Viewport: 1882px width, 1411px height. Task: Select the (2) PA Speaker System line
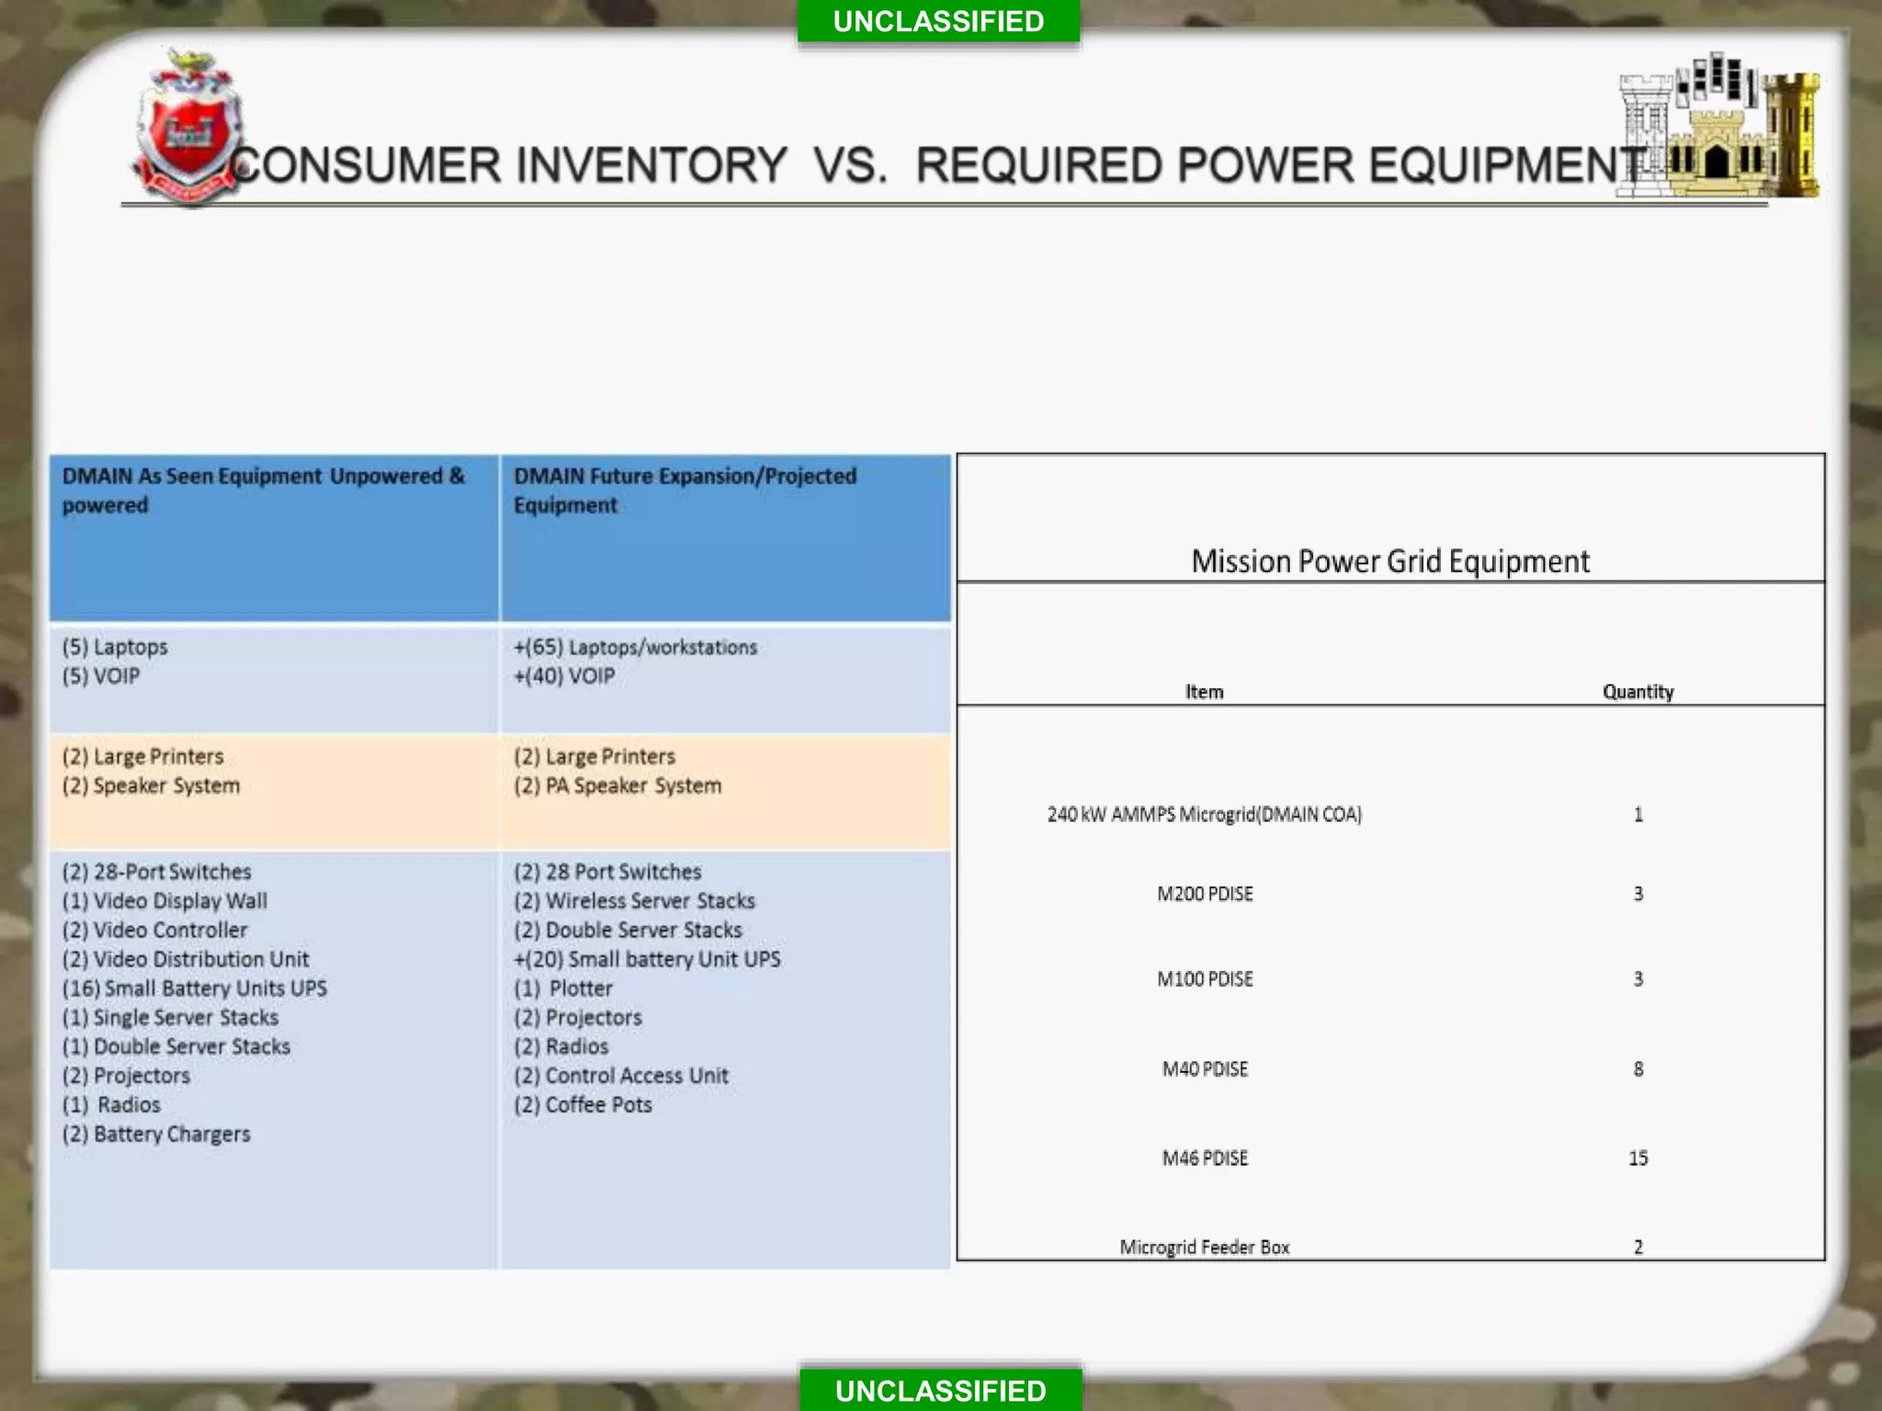coord(618,785)
